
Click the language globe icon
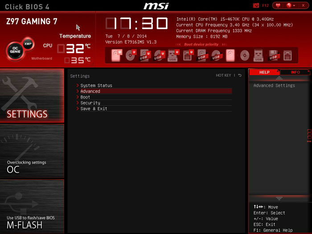289,5
